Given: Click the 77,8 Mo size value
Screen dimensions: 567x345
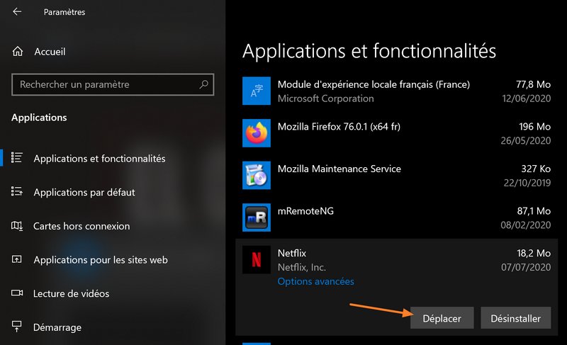Looking at the screenshot, I should 534,84.
